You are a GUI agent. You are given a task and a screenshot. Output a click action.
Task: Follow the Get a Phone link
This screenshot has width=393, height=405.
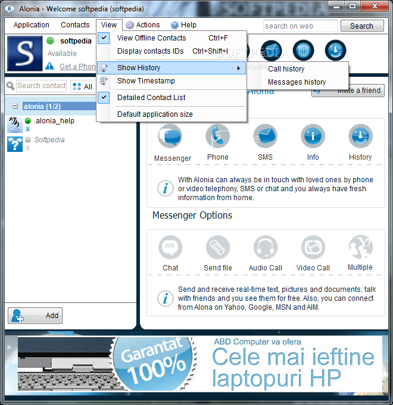(77, 66)
